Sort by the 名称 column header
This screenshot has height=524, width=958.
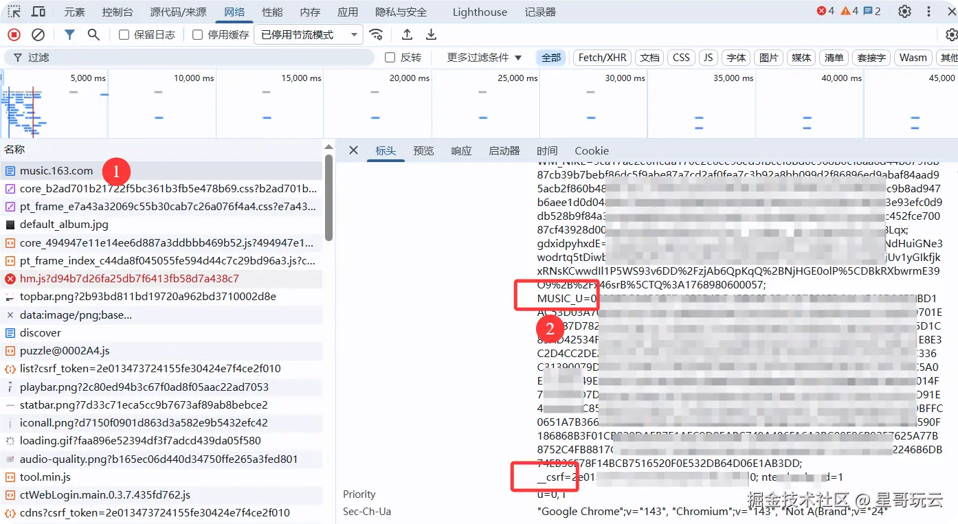(x=161, y=149)
